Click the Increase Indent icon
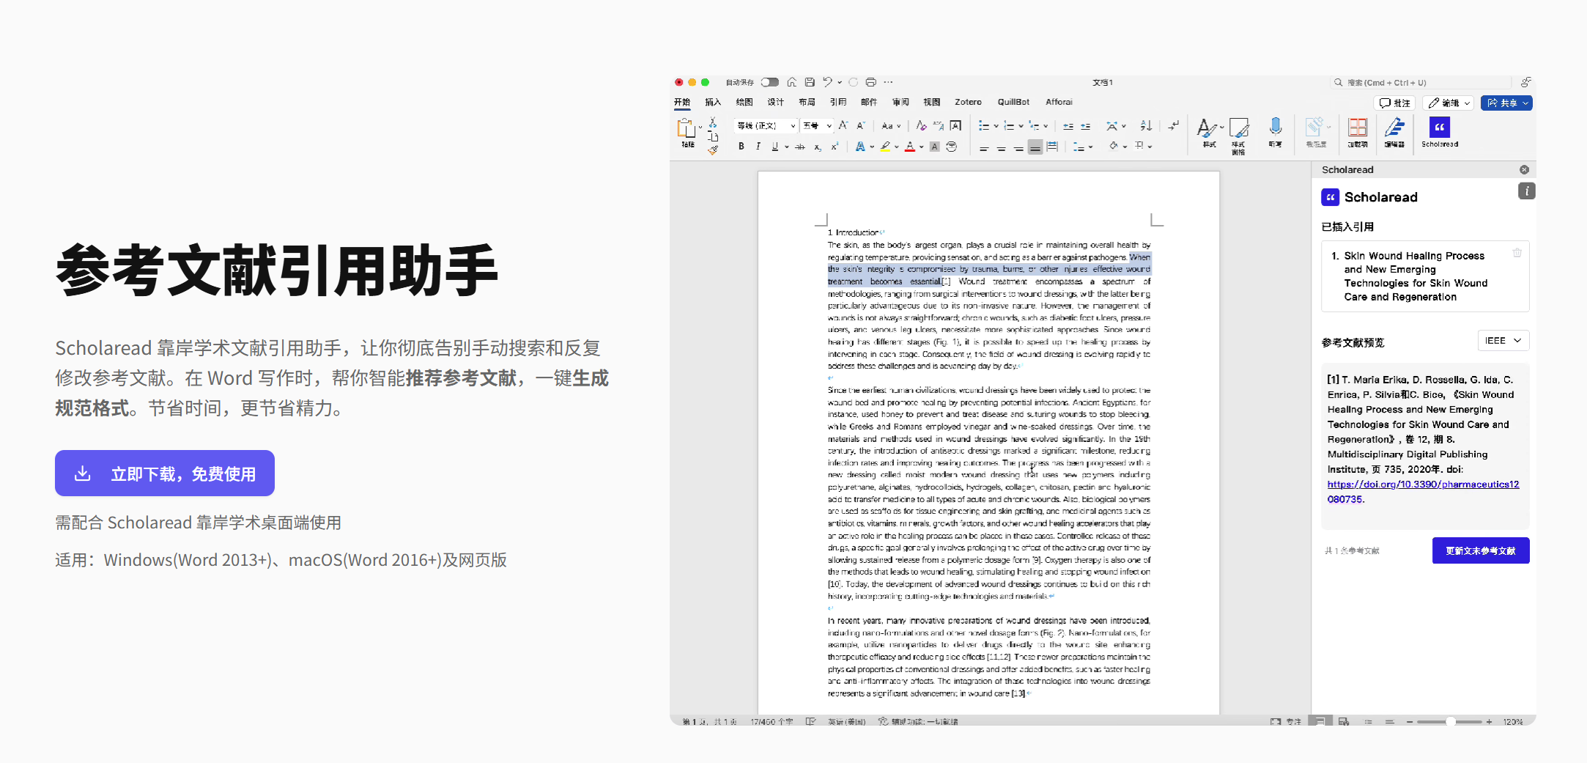Viewport: 1587px width, 763px height. 1086,126
